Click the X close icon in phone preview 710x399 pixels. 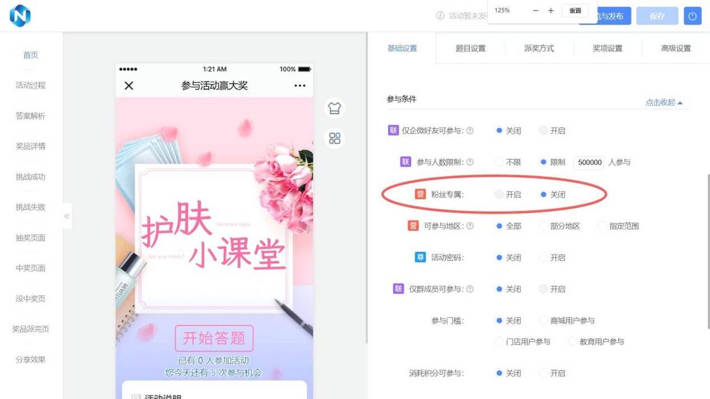coord(129,86)
